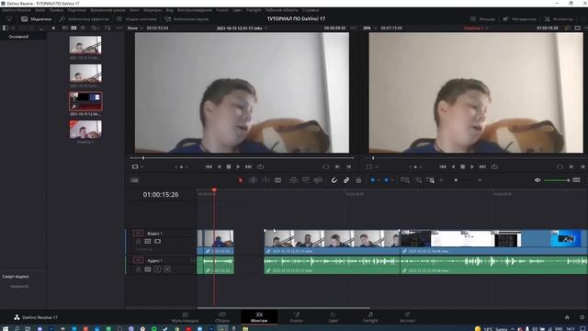Adjust the timeline zoom slider
This screenshot has height=331, width=588.
[x=468, y=180]
